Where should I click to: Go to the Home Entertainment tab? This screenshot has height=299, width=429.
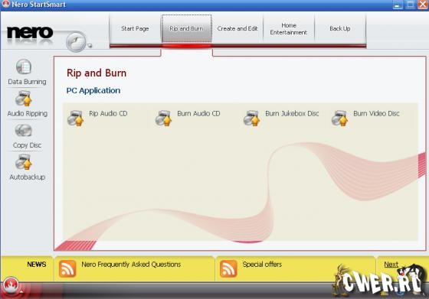[289, 28]
